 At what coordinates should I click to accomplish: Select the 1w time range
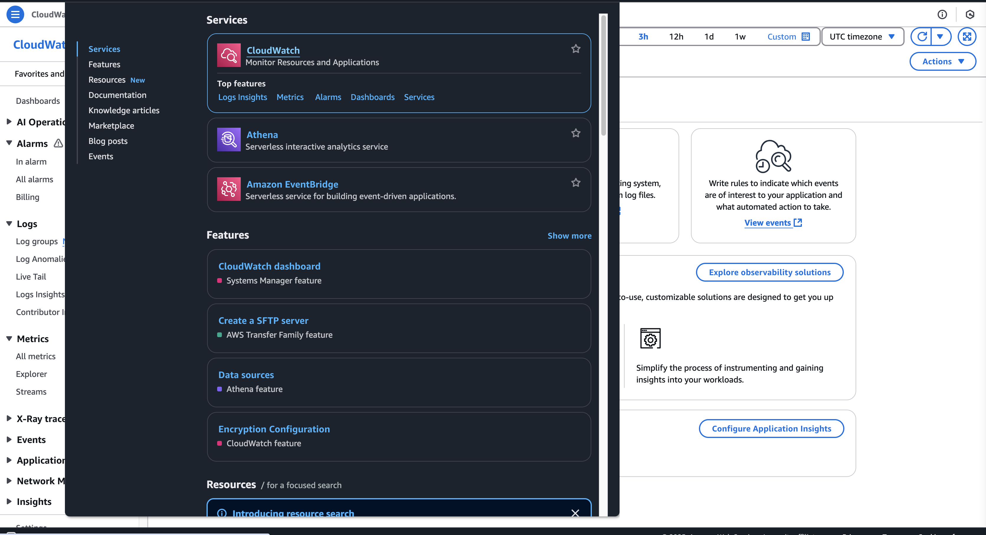point(740,37)
